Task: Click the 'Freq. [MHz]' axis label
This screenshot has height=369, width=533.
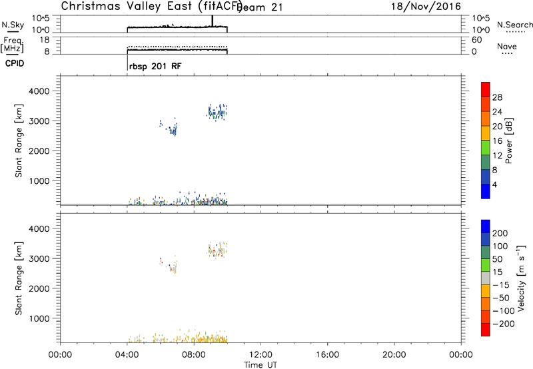Action: 13,45
